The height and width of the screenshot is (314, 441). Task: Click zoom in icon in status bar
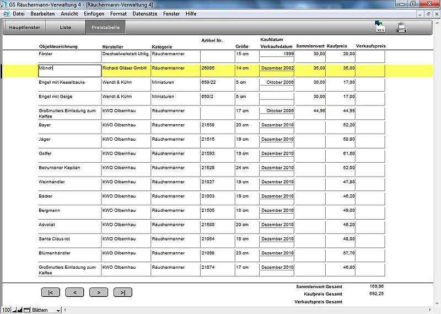click(20, 310)
